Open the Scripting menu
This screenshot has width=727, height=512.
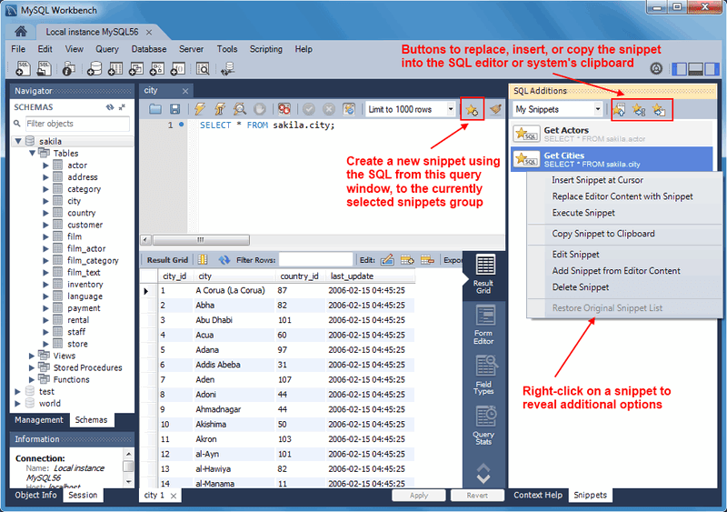tap(265, 49)
